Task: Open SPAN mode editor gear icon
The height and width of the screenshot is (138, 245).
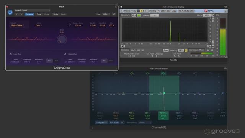Action: tap(213, 15)
